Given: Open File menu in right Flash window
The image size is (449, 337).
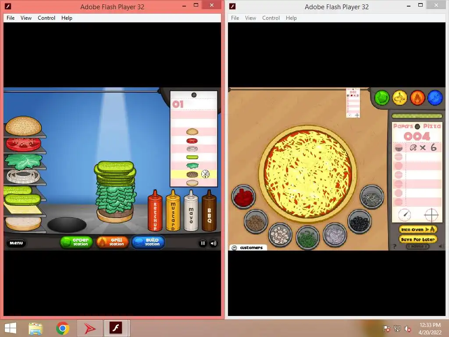Looking at the screenshot, I should coord(235,18).
